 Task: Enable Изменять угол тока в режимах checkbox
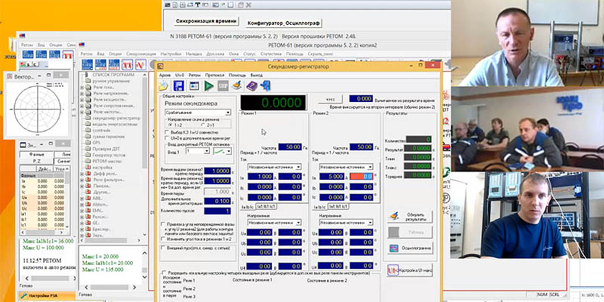[x=163, y=239]
